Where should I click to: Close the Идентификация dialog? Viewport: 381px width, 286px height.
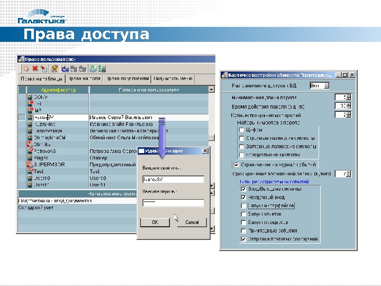click(x=205, y=151)
